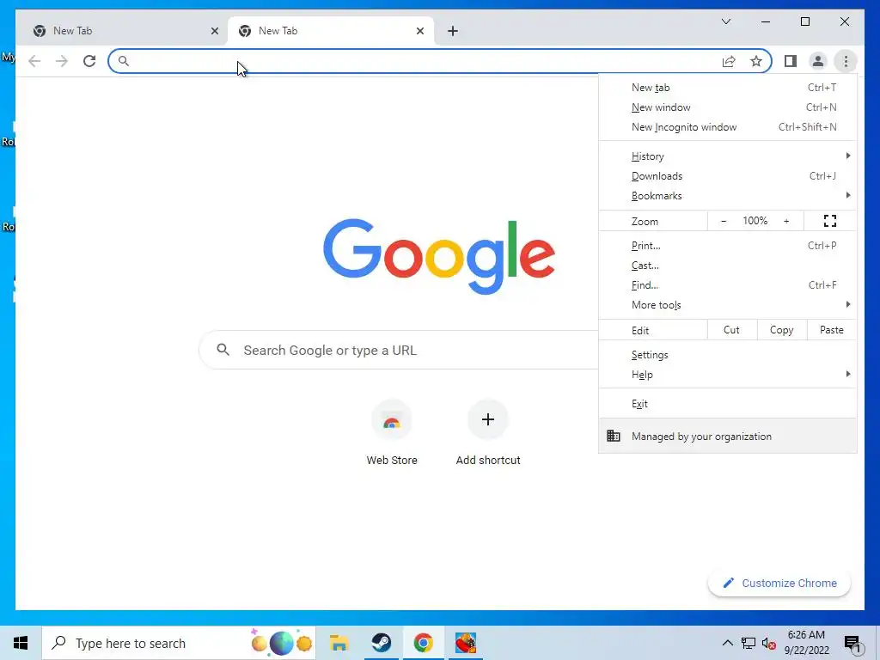880x660 pixels.
Task: Open Steam from the taskbar
Action: point(382,643)
